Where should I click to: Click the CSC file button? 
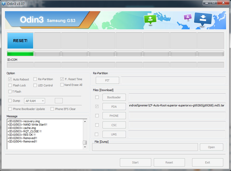click(114, 125)
